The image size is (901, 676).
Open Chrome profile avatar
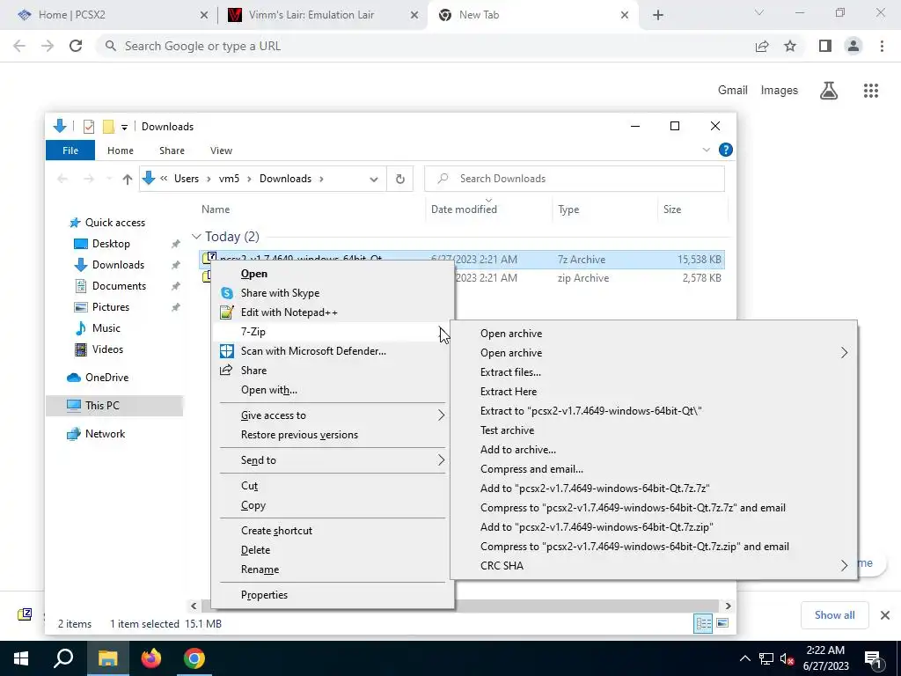pos(853,46)
